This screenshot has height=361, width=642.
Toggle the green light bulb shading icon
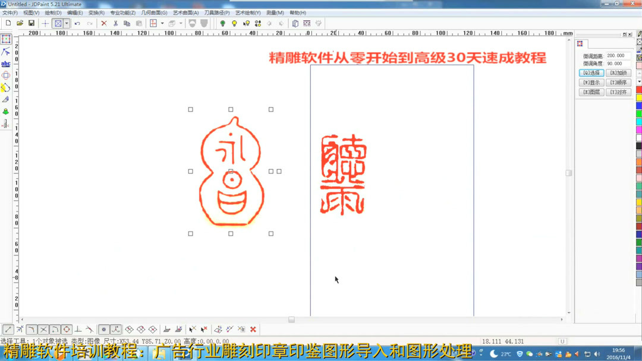222,23
